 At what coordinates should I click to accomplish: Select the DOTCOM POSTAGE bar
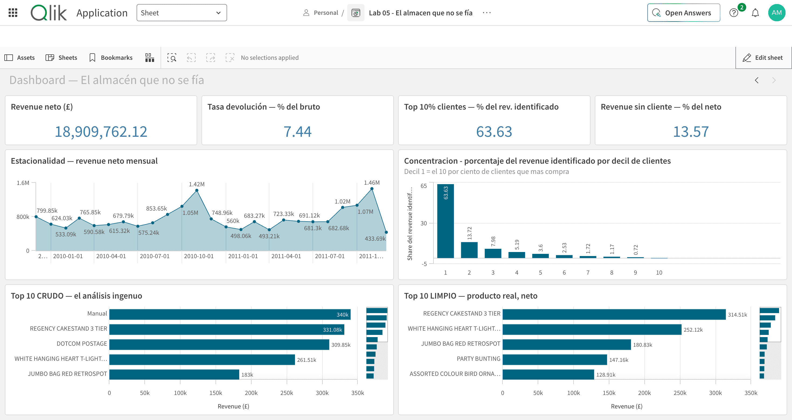click(219, 344)
